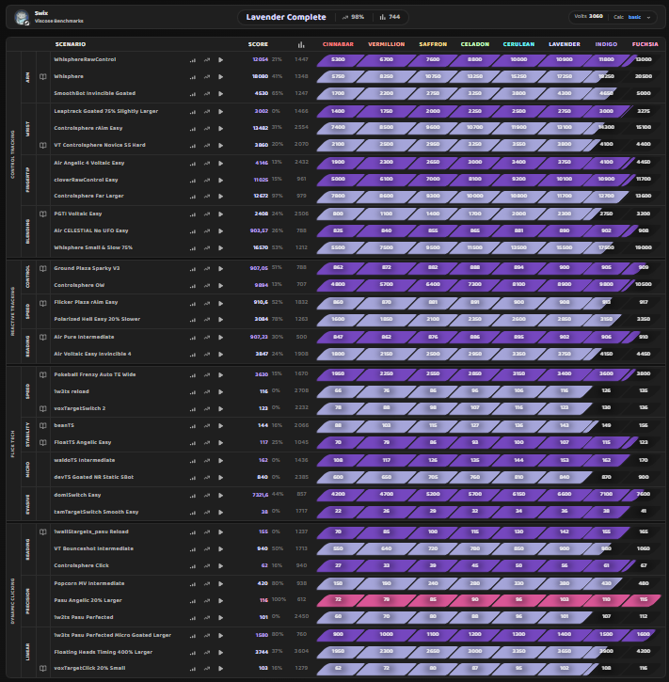Open guide book icon for VT Controlsphere Novice

pyautogui.click(x=43, y=145)
